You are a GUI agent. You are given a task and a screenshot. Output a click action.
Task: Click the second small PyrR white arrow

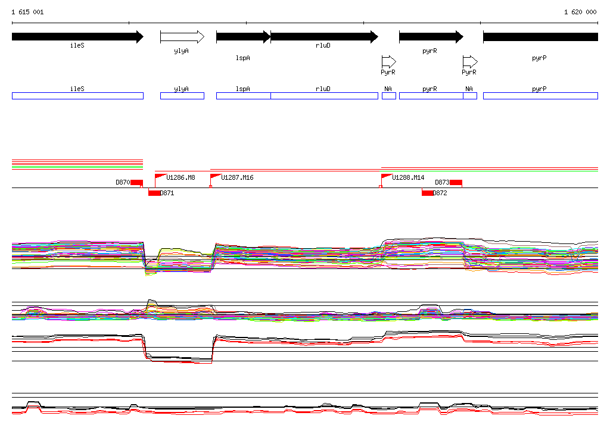pyautogui.click(x=470, y=61)
